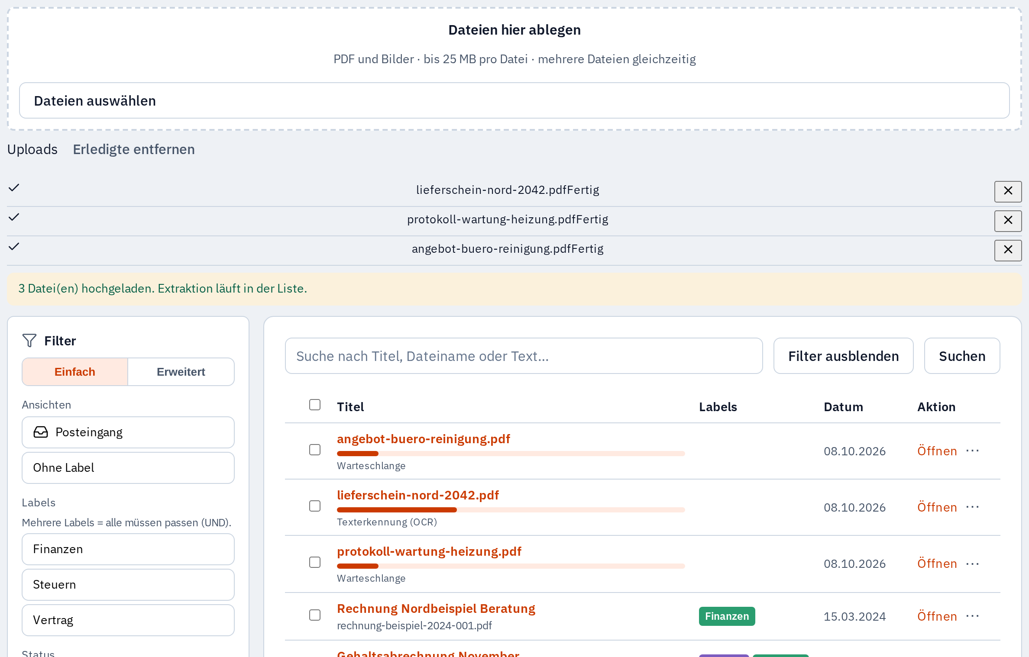Click the Filter funnel icon
This screenshot has width=1029, height=657.
[29, 341]
